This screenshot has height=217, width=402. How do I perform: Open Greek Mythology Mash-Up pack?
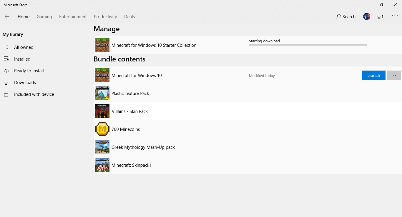pyautogui.click(x=143, y=147)
